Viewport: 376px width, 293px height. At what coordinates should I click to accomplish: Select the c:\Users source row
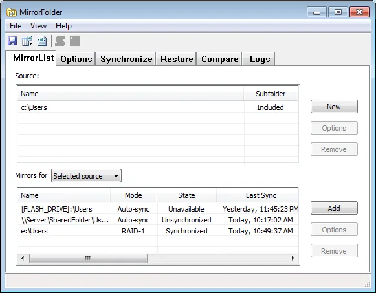point(158,107)
